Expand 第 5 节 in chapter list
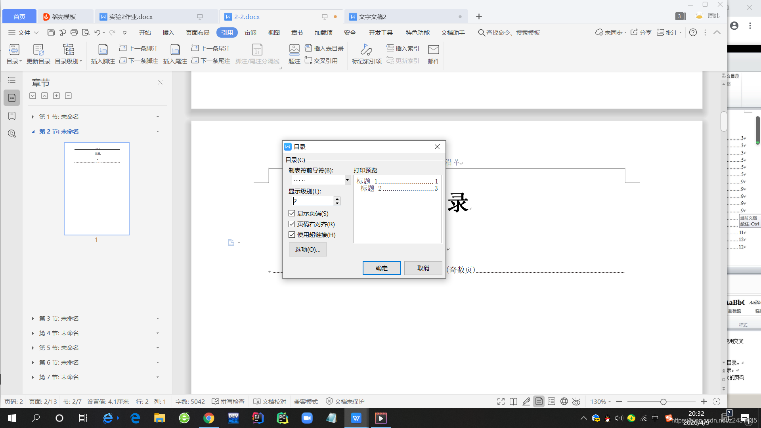The width and height of the screenshot is (761, 428). tap(33, 348)
